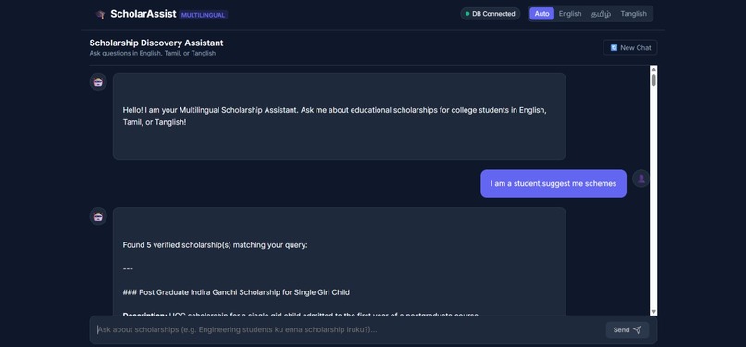Select Auto language mode
Viewport: 746px width, 347px height.
click(x=541, y=14)
